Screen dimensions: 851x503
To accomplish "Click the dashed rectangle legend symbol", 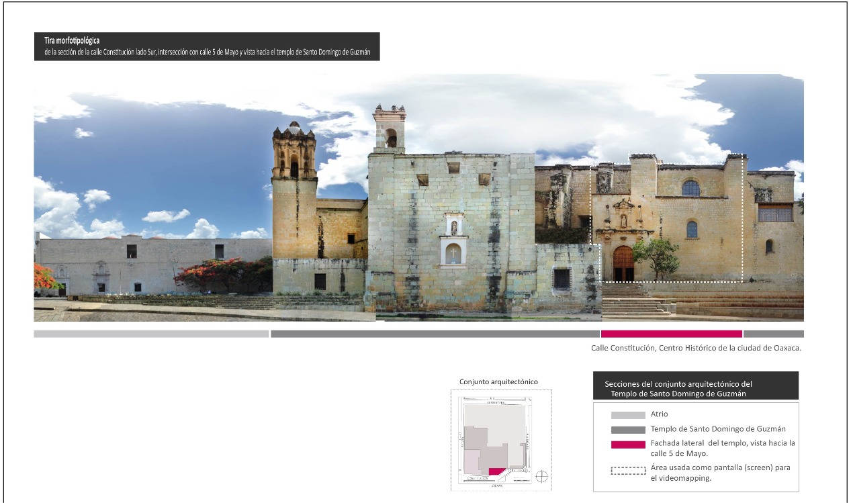I will pos(627,470).
